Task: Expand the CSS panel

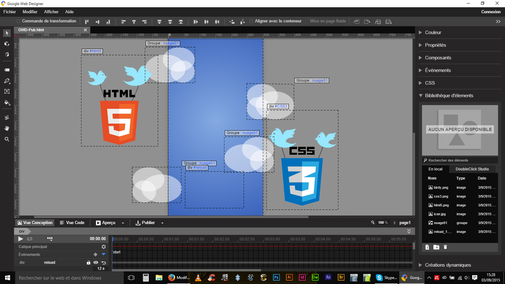Action: tap(420, 83)
